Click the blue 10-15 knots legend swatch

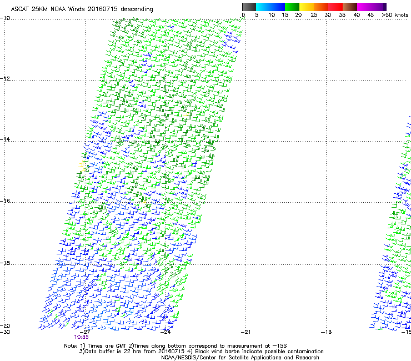coord(278,7)
